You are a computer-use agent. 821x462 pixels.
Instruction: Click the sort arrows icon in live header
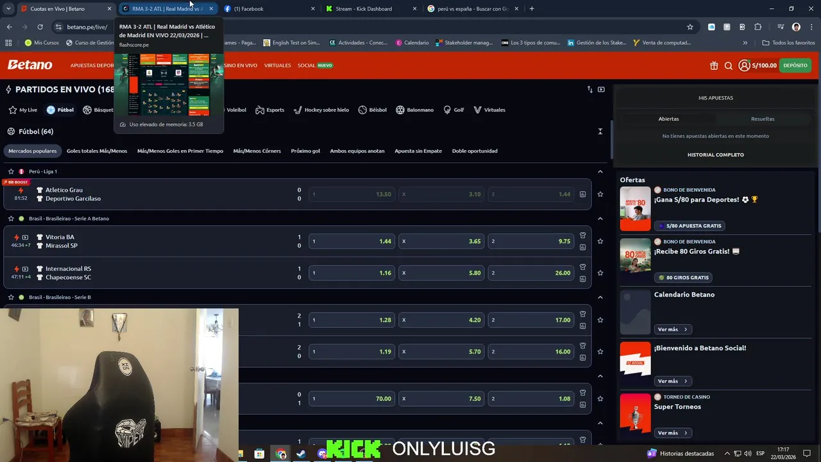click(590, 89)
